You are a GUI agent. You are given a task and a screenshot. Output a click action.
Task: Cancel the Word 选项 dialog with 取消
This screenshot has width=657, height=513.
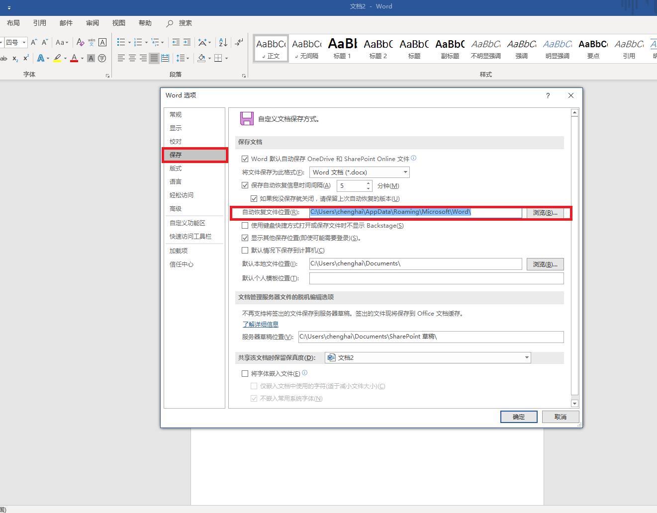pos(561,417)
